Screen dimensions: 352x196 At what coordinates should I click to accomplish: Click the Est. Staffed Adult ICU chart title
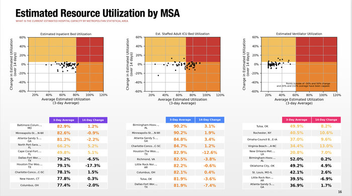[183, 34]
